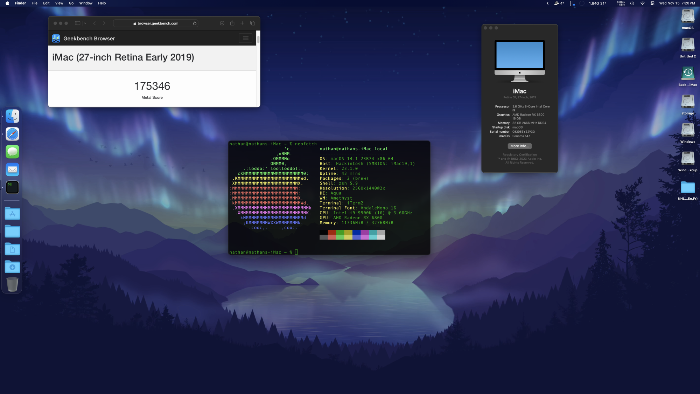
Task: Open Safari downloads icon in toolbar
Action: click(222, 23)
